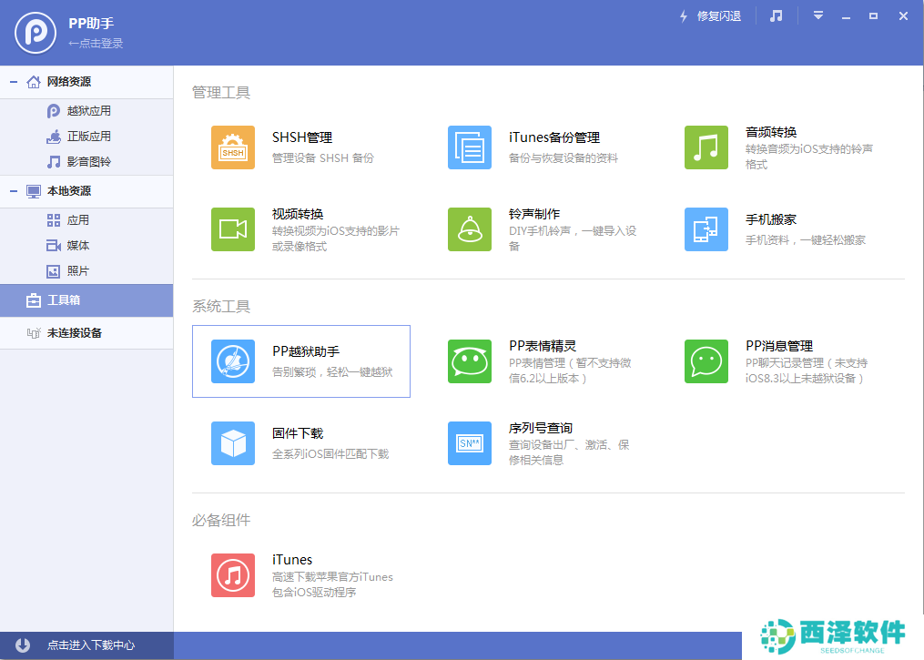Click the SHSH管理 title text
Viewport: 924px width, 660px height.
(302, 137)
